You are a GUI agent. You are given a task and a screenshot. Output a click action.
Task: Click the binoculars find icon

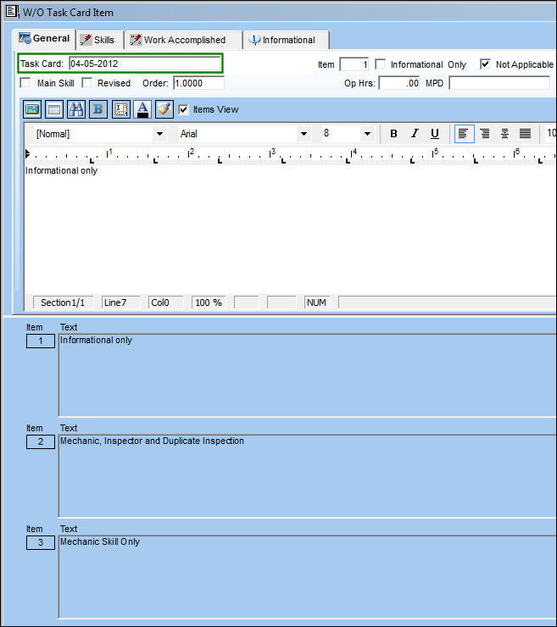pyautogui.click(x=76, y=109)
